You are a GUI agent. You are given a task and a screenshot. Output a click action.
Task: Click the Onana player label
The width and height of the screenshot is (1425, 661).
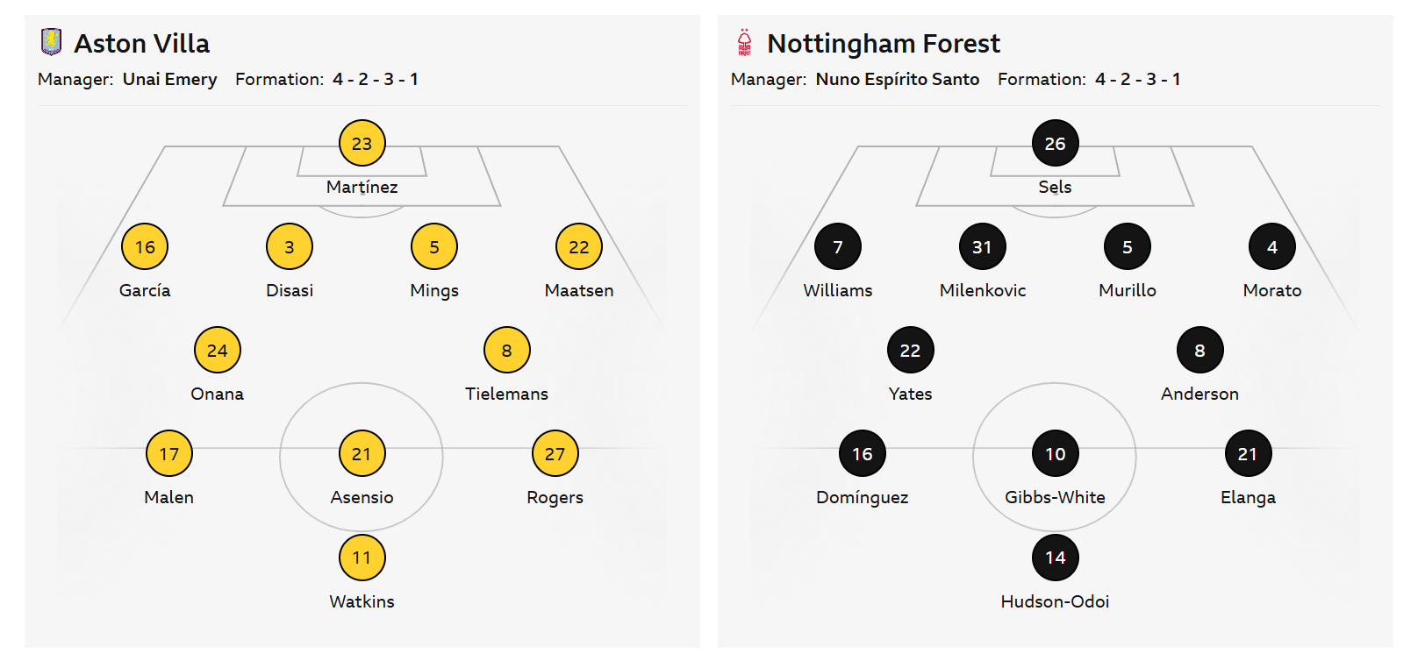[217, 394]
